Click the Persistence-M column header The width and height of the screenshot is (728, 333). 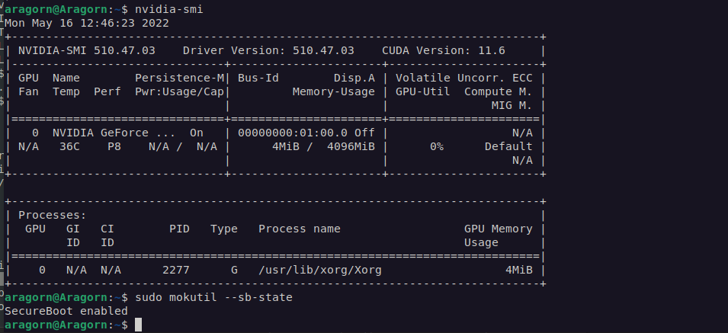[179, 78]
